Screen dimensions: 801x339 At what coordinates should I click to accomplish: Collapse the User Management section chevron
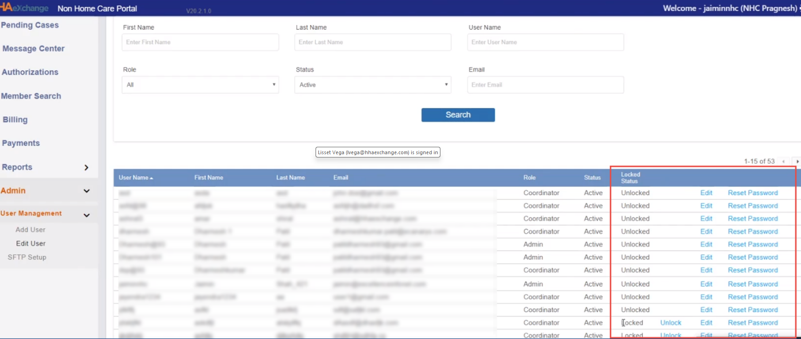86,215
